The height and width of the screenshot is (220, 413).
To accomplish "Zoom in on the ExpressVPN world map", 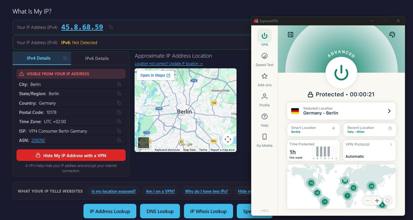I will pos(377,201).
